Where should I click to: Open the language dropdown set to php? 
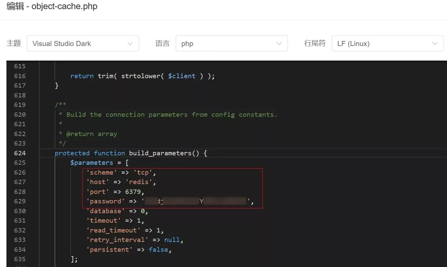point(232,43)
